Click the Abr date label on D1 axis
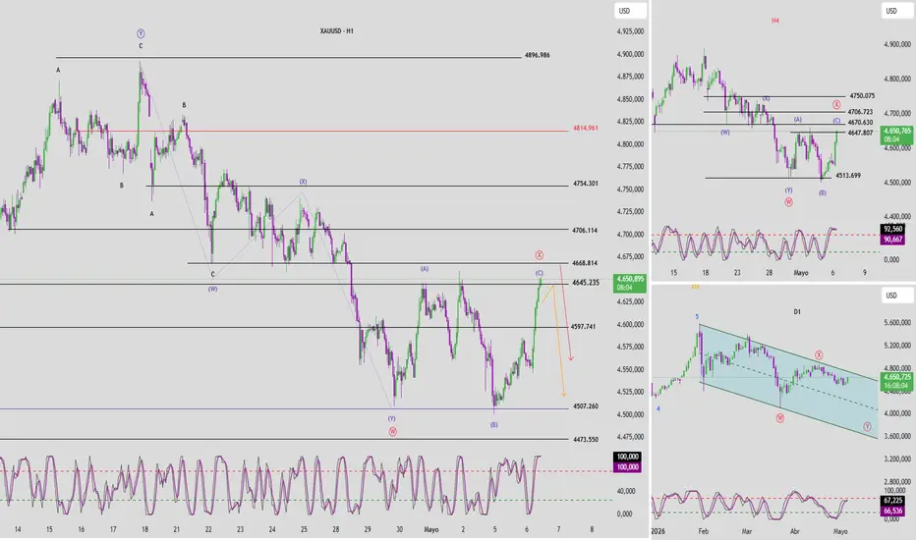916x540 pixels. click(x=794, y=531)
